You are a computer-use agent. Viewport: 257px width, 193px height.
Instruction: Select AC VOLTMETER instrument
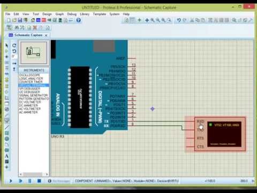point(30,109)
